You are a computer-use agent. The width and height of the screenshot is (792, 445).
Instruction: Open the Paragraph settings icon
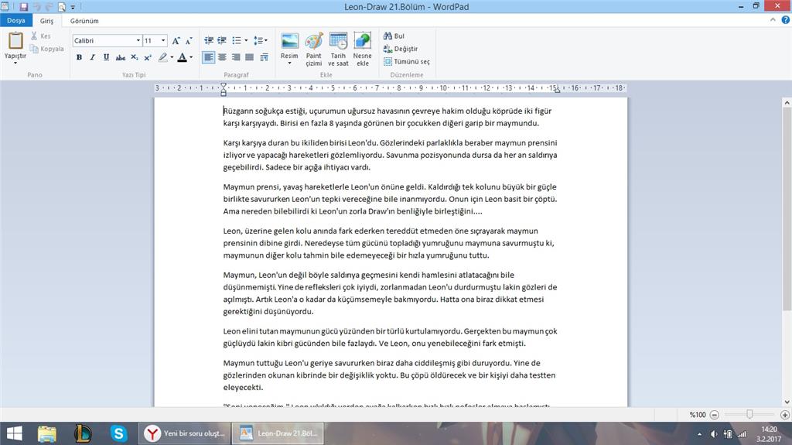tap(264, 57)
